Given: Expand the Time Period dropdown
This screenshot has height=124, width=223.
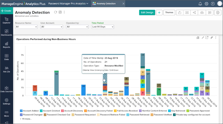Looking at the screenshot, I should [103, 27].
